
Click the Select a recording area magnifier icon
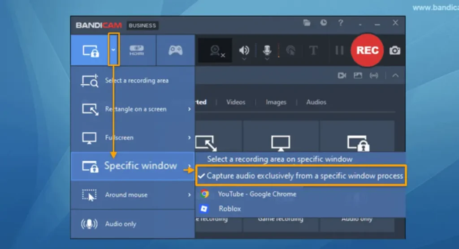coord(90,81)
